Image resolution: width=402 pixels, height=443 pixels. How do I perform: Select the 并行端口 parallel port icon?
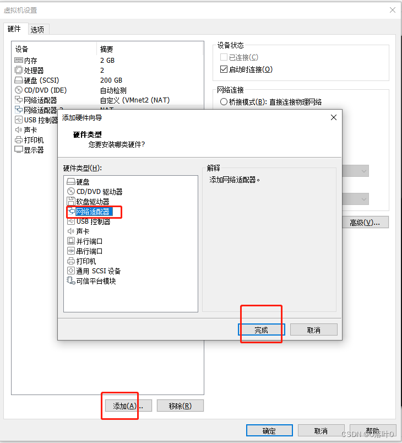click(x=71, y=241)
